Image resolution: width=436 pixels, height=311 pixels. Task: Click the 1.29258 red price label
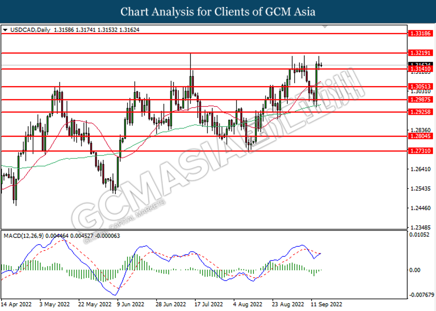pyautogui.click(x=421, y=112)
